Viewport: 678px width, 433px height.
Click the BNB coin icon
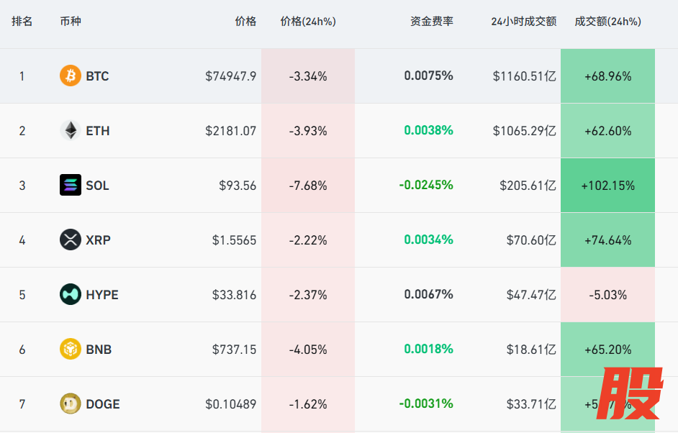pyautogui.click(x=71, y=349)
